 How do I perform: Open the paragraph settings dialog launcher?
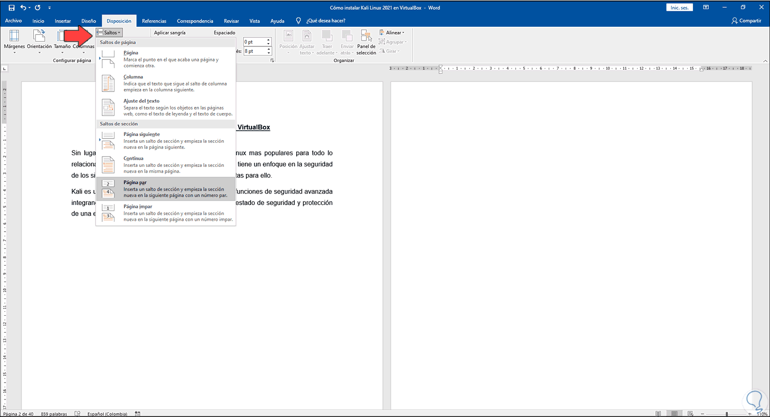(271, 61)
